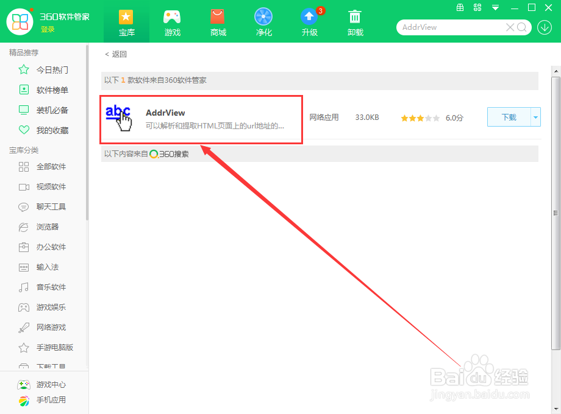Image resolution: width=561 pixels, height=414 pixels.
Task: Open the download manager arrow icon
Action: (x=545, y=27)
